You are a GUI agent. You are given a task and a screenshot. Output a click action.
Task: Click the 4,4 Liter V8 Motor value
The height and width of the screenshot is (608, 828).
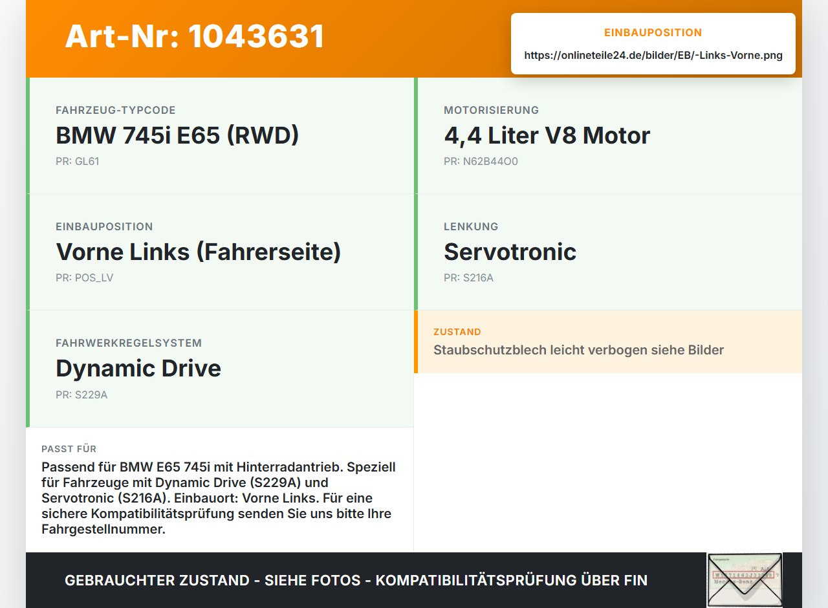click(547, 135)
